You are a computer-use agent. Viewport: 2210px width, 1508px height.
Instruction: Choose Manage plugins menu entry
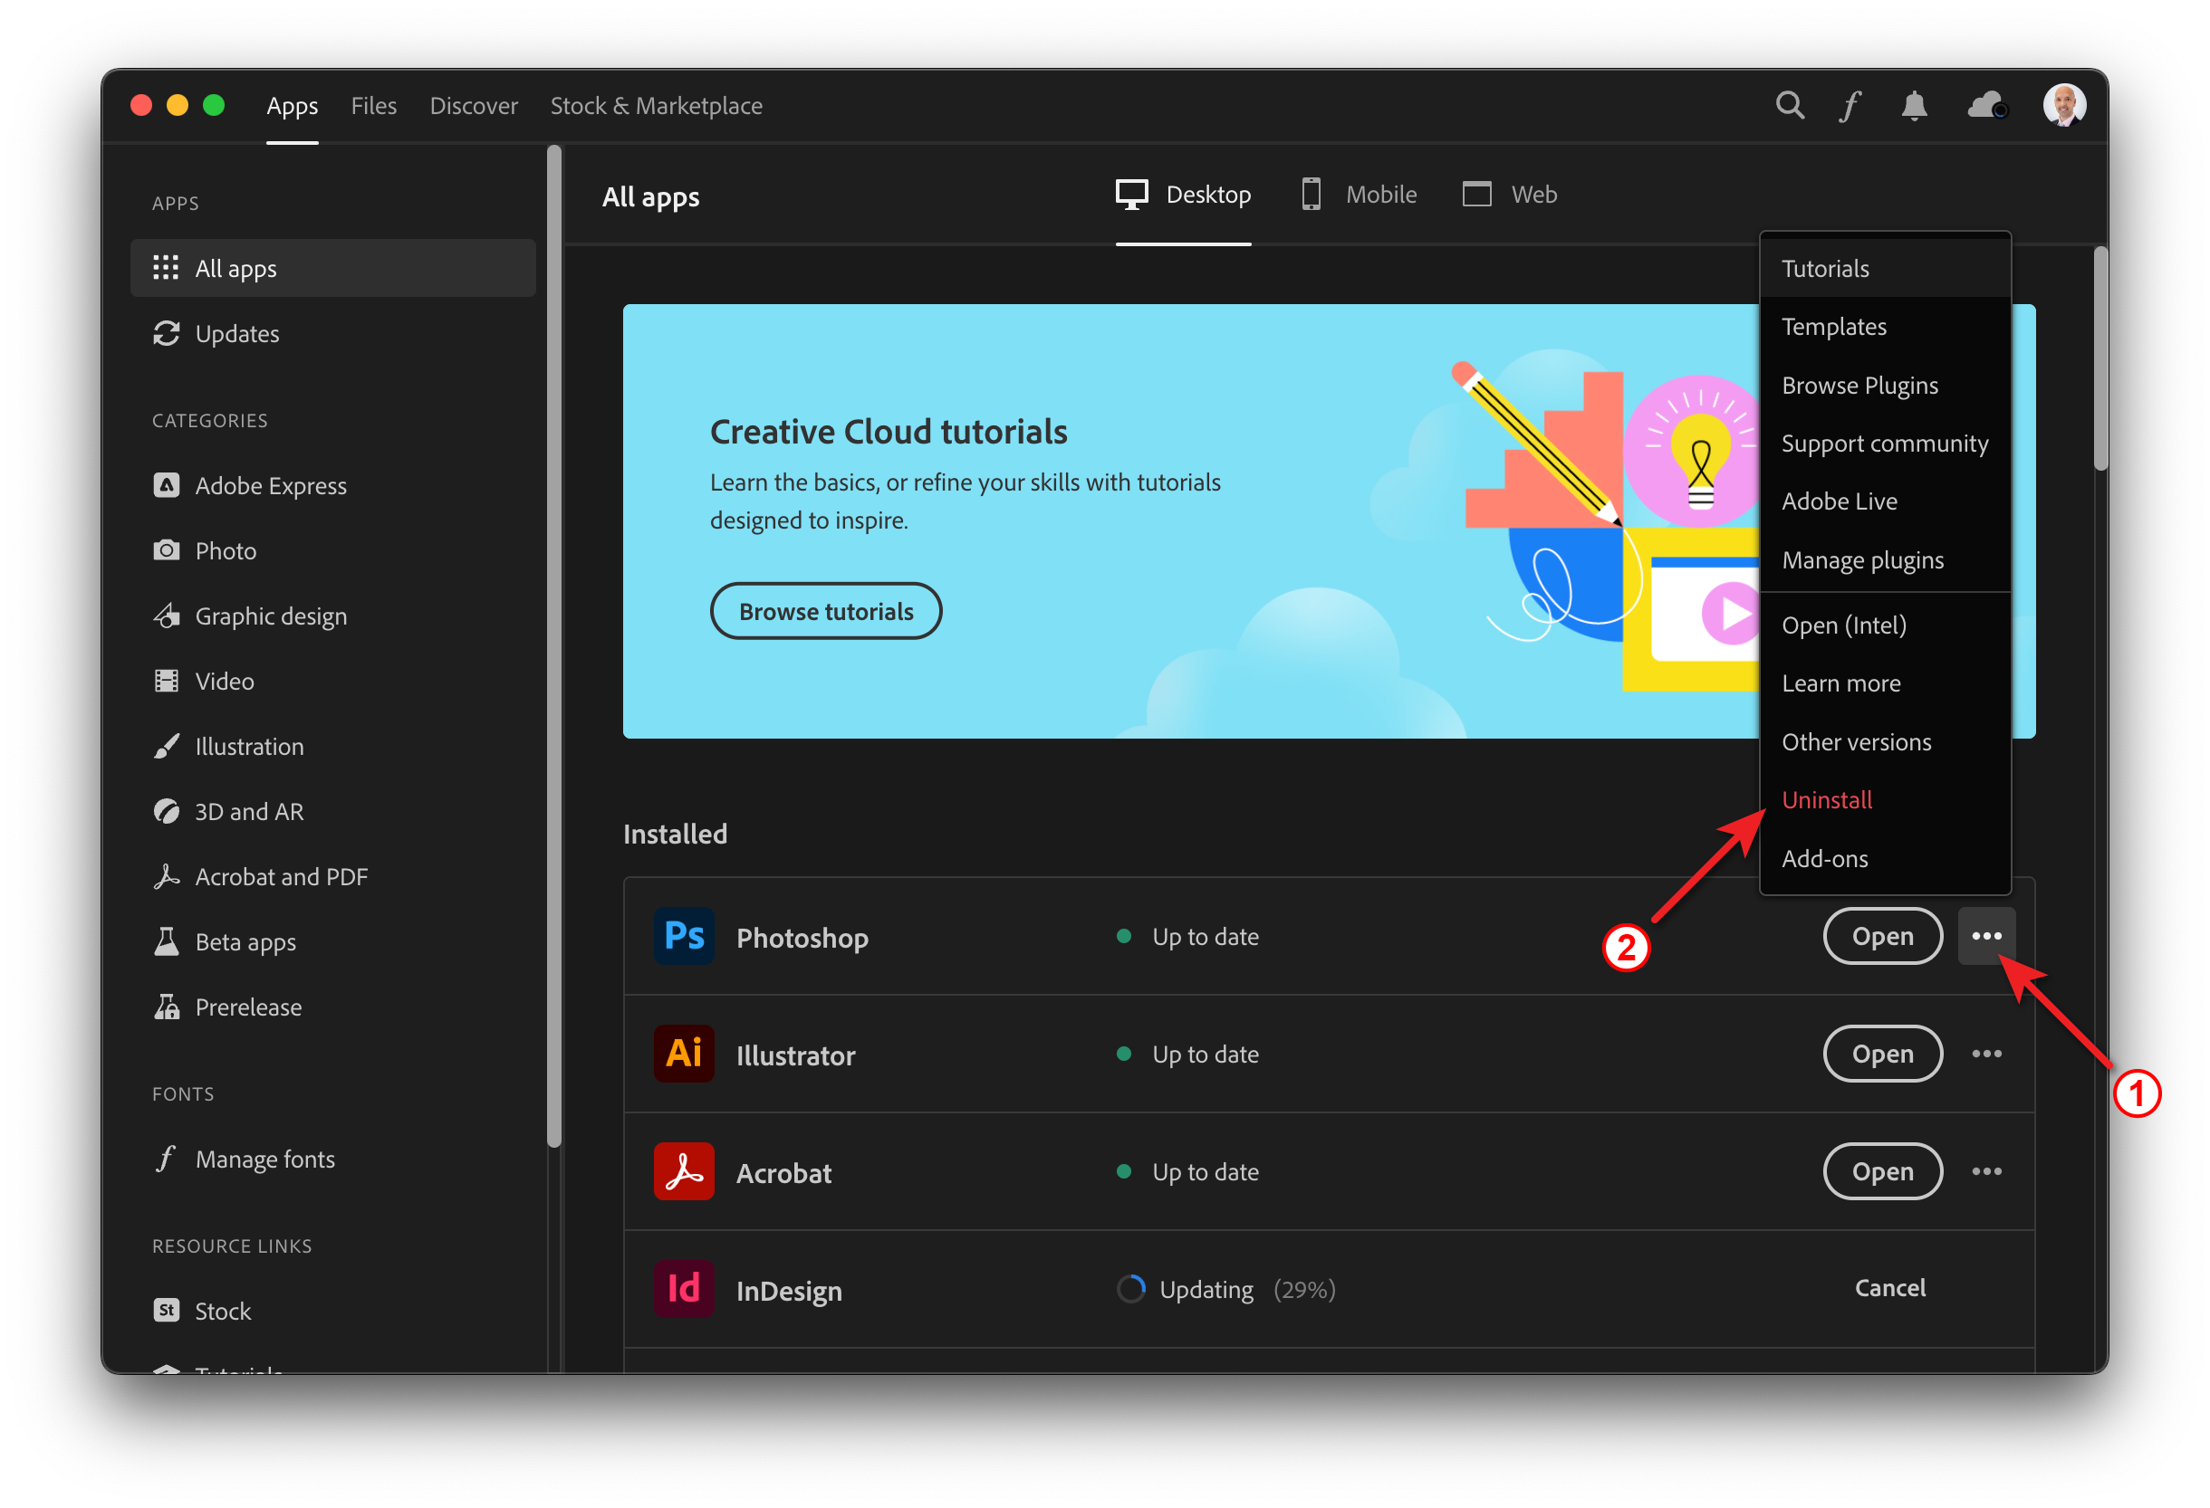1885,560
